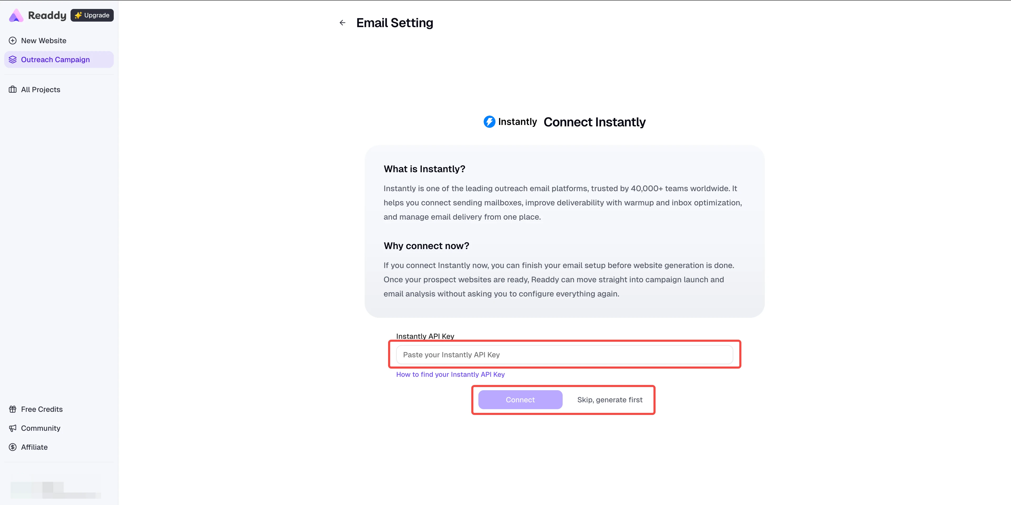1011x505 pixels.
Task: Click the Outreach Campaign layers icon
Action: (x=13, y=59)
